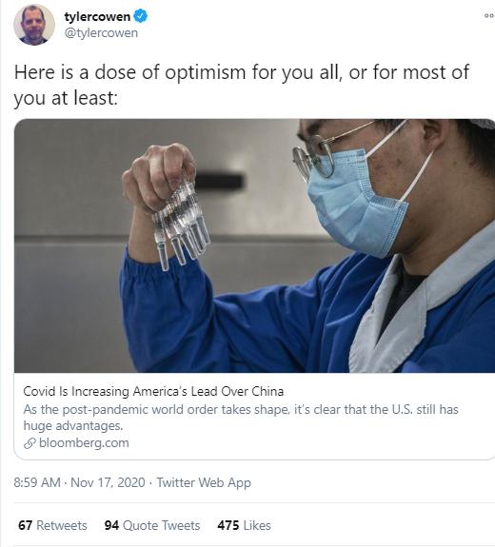This screenshot has height=547, width=495.
Task: Open 'Covid Is Increasing America's Lead Over China' headline
Action: (153, 391)
